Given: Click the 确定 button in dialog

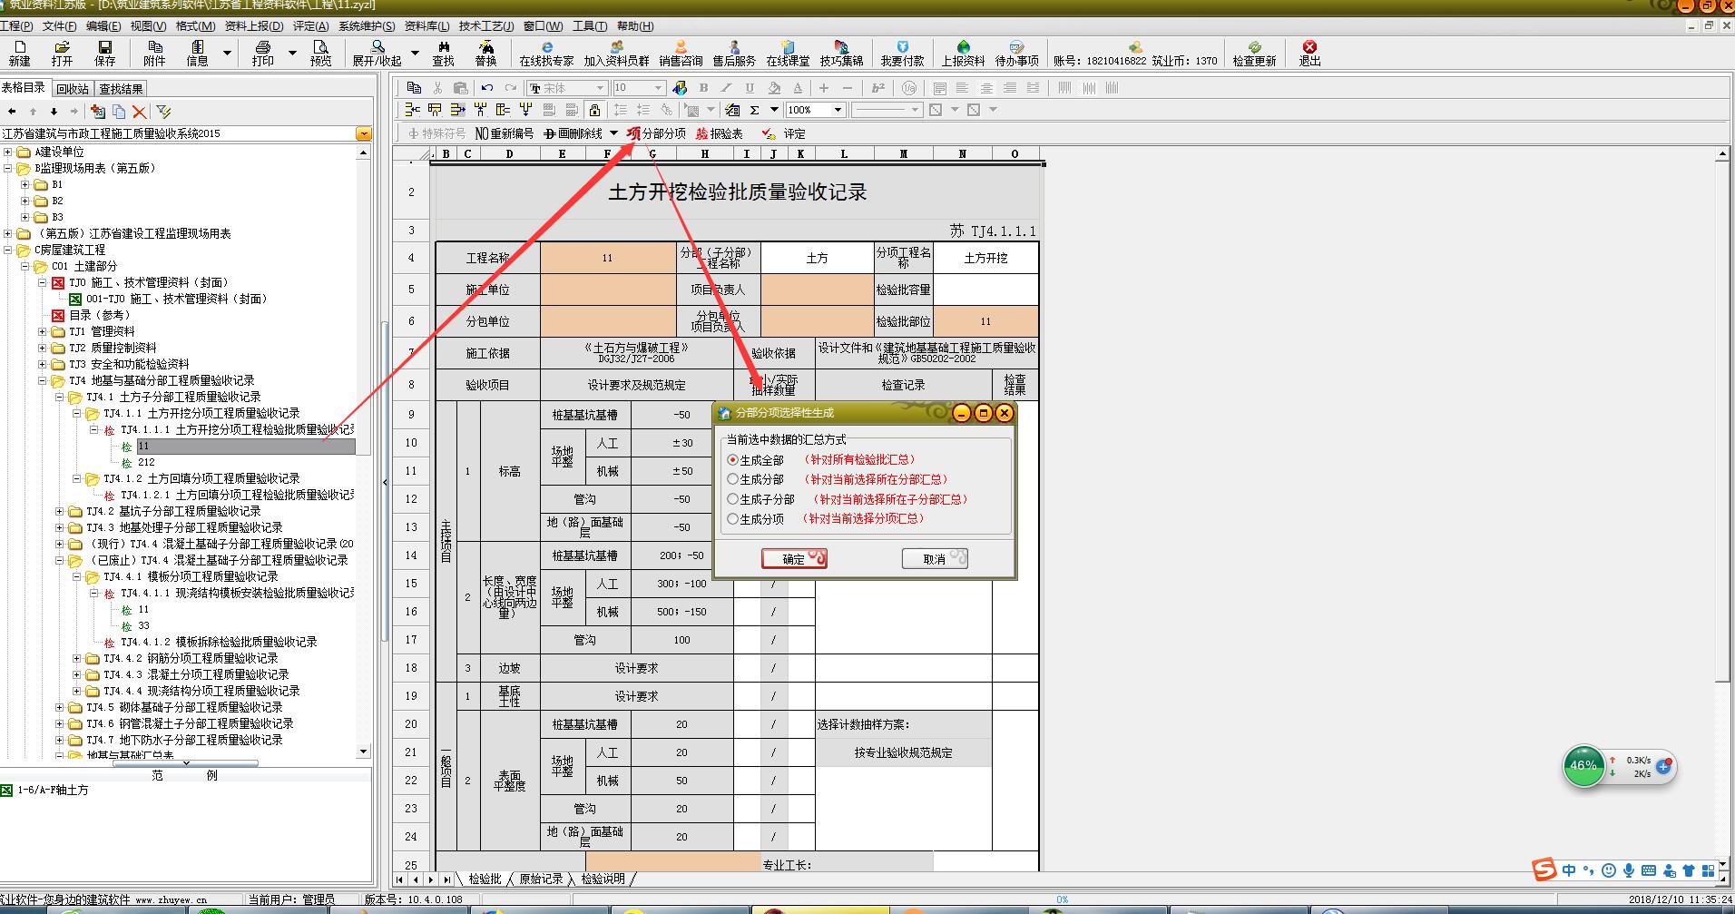Looking at the screenshot, I should coord(794,559).
